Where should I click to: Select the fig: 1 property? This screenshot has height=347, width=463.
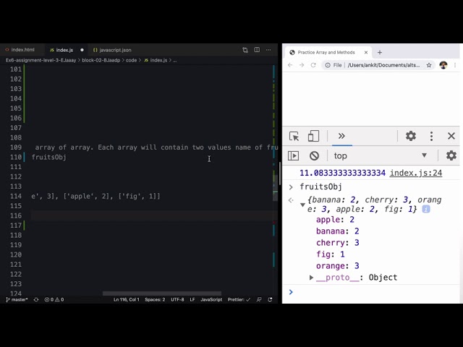[330, 254]
